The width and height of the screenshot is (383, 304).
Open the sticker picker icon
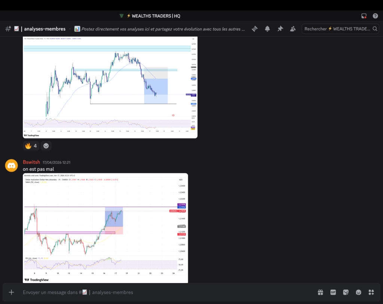point(346,292)
